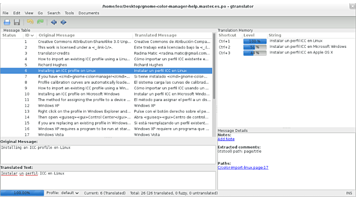This screenshot has width=356, height=200.
Task: Click the Translated Message column header
Action: click(x=155, y=35)
